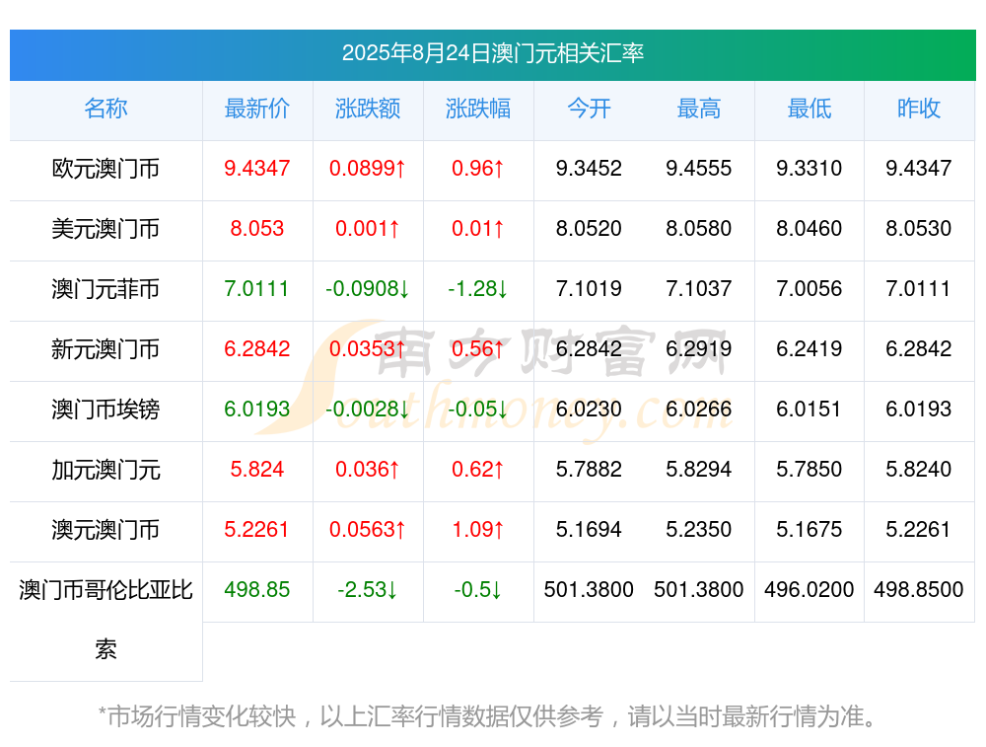Screen dimensions: 986x747
Task: Click low price 9.3310
Action: [810, 168]
